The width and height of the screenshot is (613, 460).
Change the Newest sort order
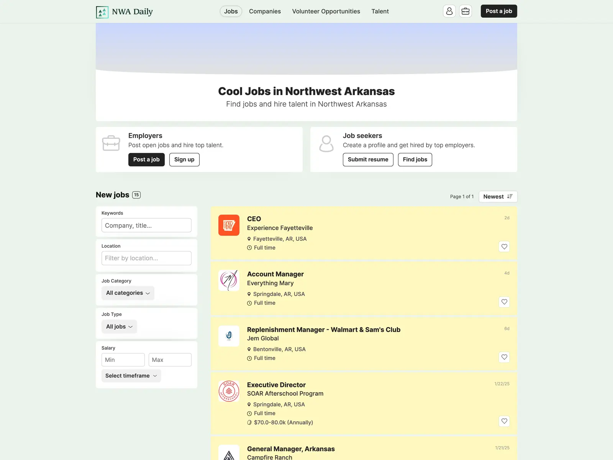[x=498, y=197]
